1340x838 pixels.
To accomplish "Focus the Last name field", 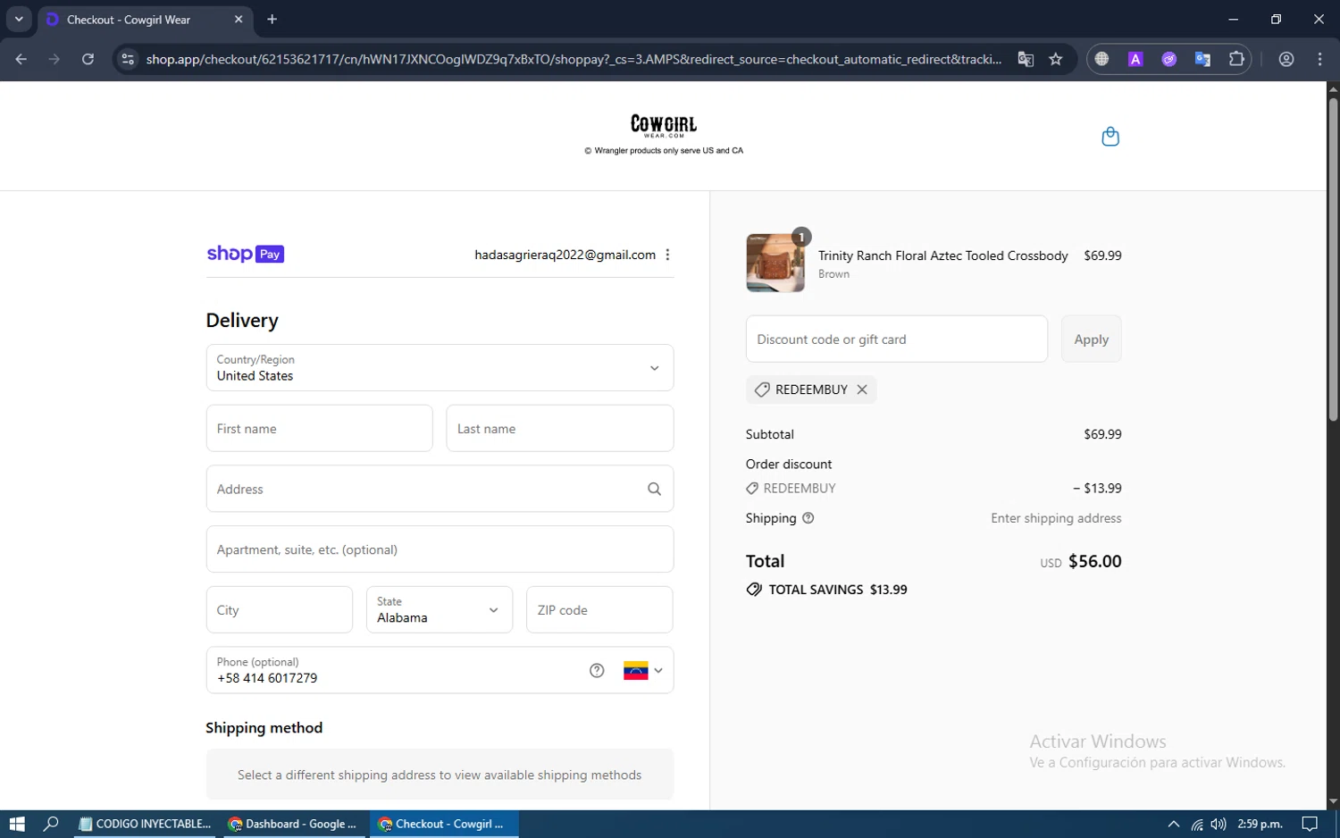I will (559, 428).
